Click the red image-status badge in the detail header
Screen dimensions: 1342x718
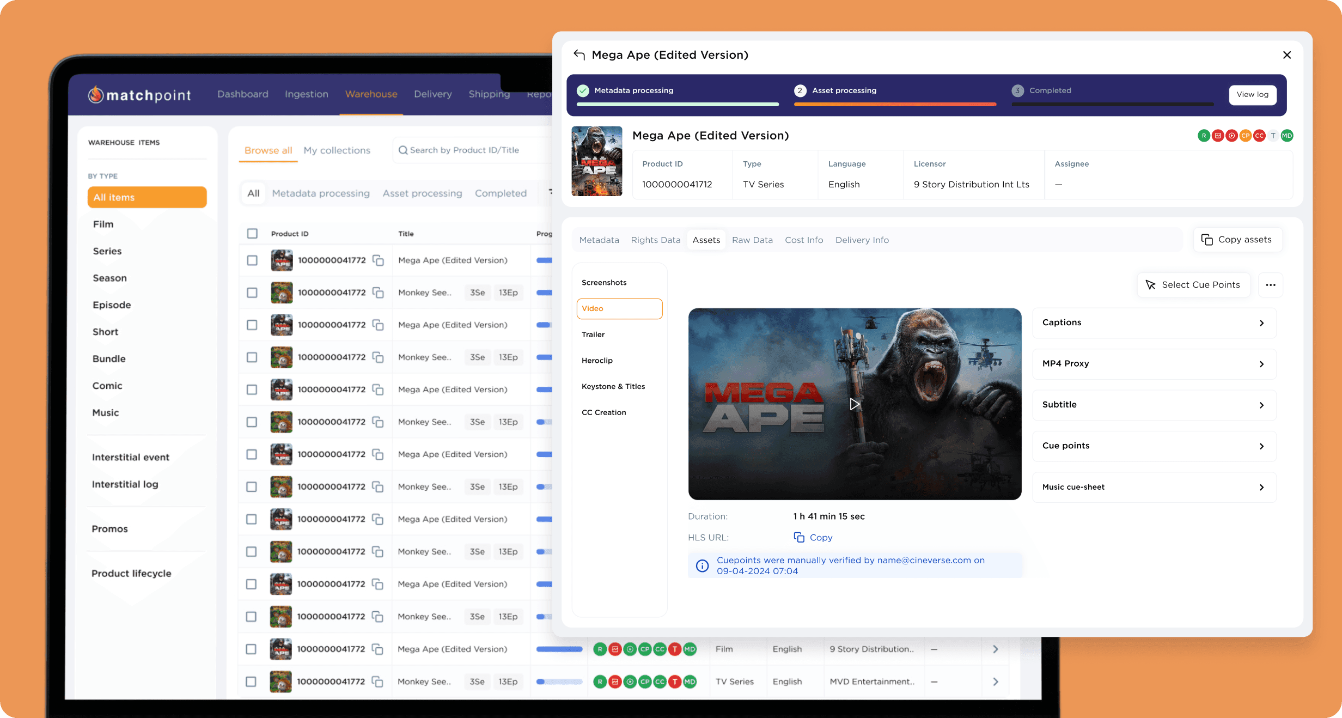point(1218,136)
